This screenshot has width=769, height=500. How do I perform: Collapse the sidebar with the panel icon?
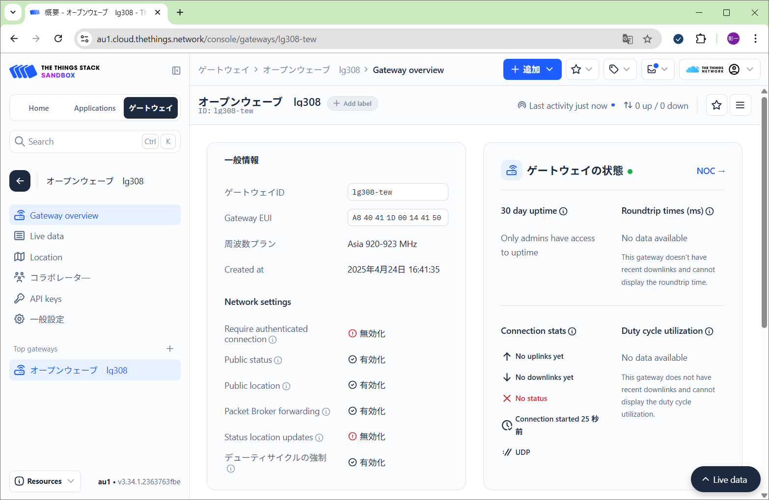pos(176,71)
